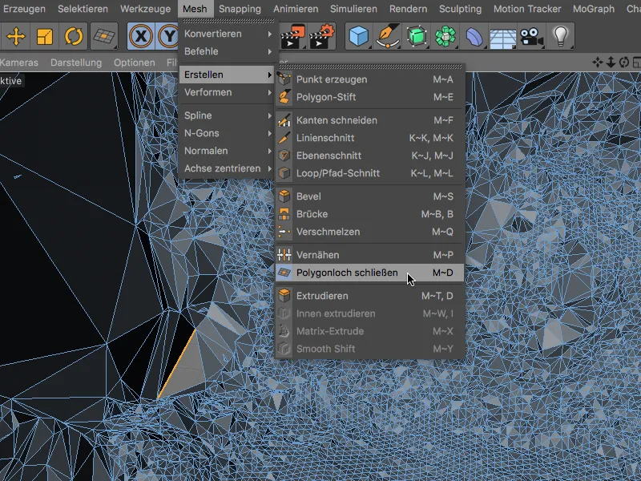Expand the Normalen submenu

(227, 151)
